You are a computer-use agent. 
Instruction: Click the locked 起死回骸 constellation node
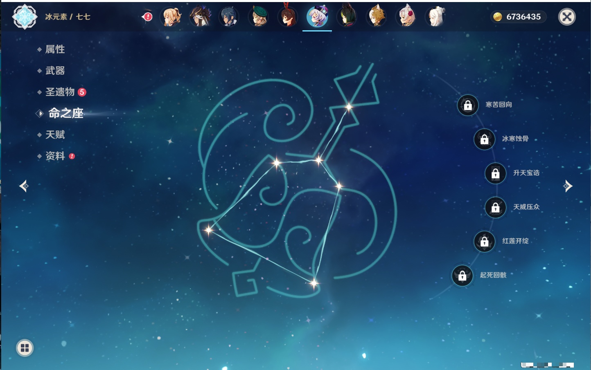[462, 276]
